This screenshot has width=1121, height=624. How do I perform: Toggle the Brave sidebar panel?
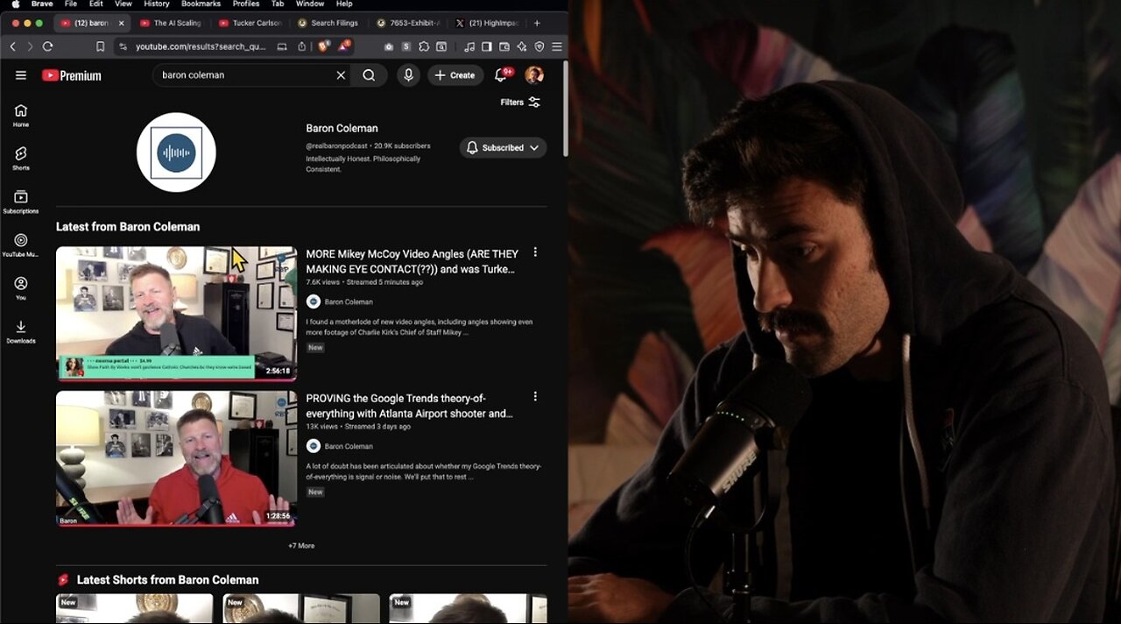click(x=486, y=46)
